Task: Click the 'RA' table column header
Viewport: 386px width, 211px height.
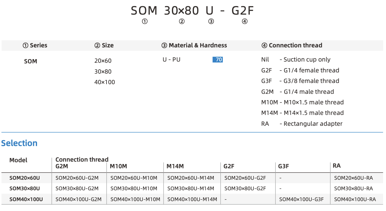Action: pyautogui.click(x=337, y=166)
